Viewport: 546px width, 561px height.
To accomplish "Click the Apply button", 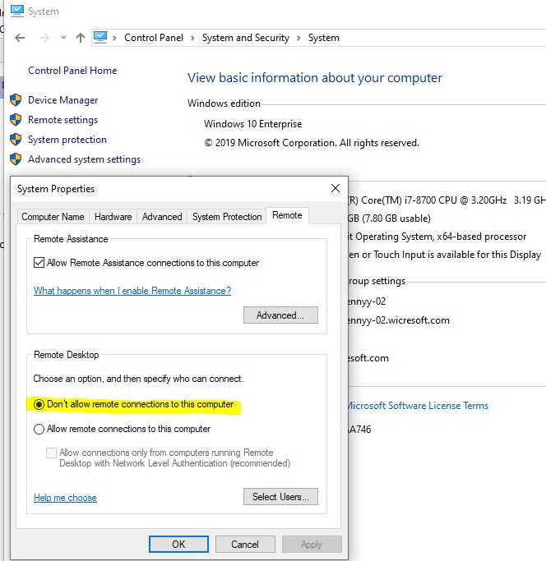I will 312,545.
